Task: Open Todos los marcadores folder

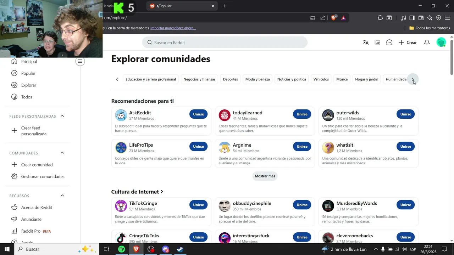Action: (430, 28)
